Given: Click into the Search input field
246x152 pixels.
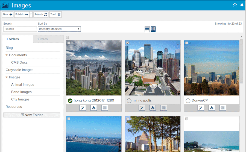Looking at the screenshot, I should [20, 29].
